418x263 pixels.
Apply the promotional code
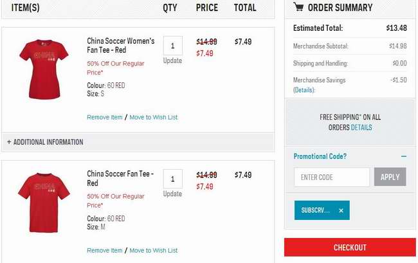pos(390,177)
